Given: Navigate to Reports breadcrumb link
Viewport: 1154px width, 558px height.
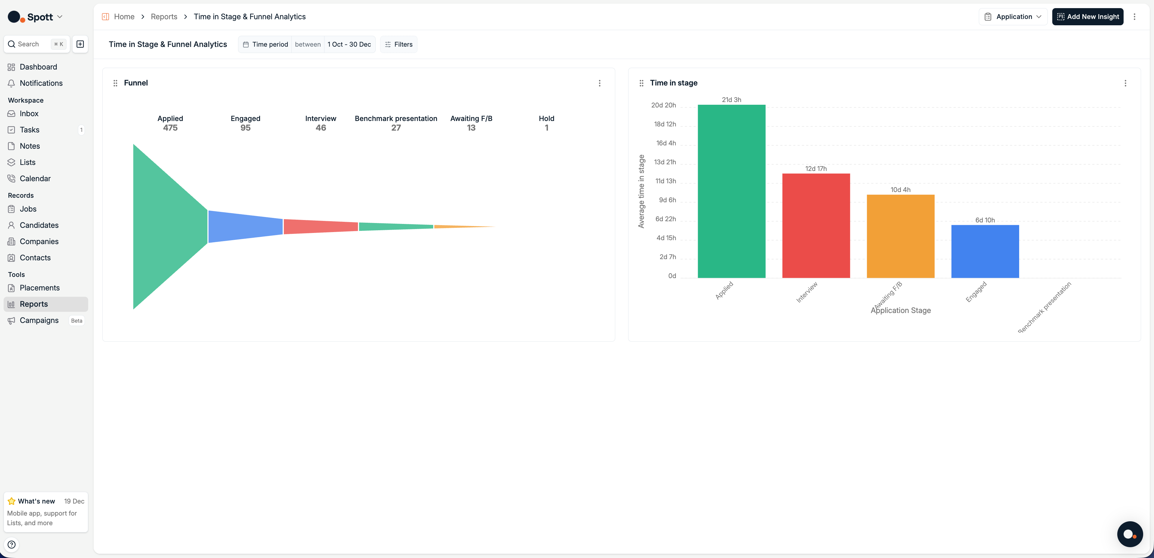Looking at the screenshot, I should coord(164,17).
